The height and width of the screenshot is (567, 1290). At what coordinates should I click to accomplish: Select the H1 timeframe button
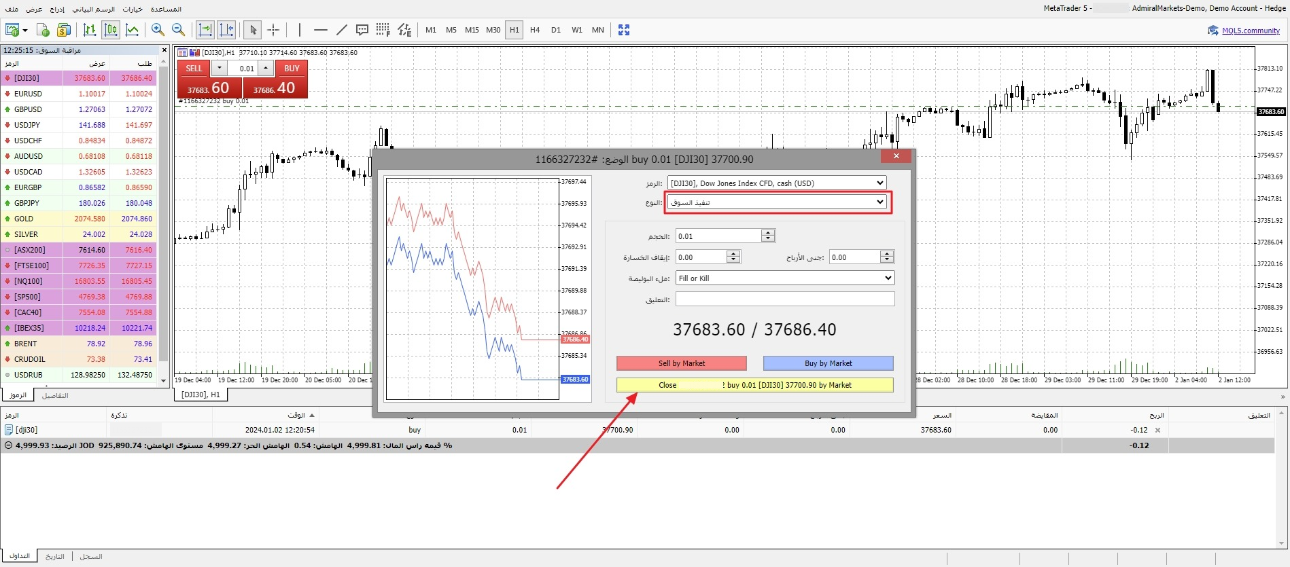[x=515, y=30]
